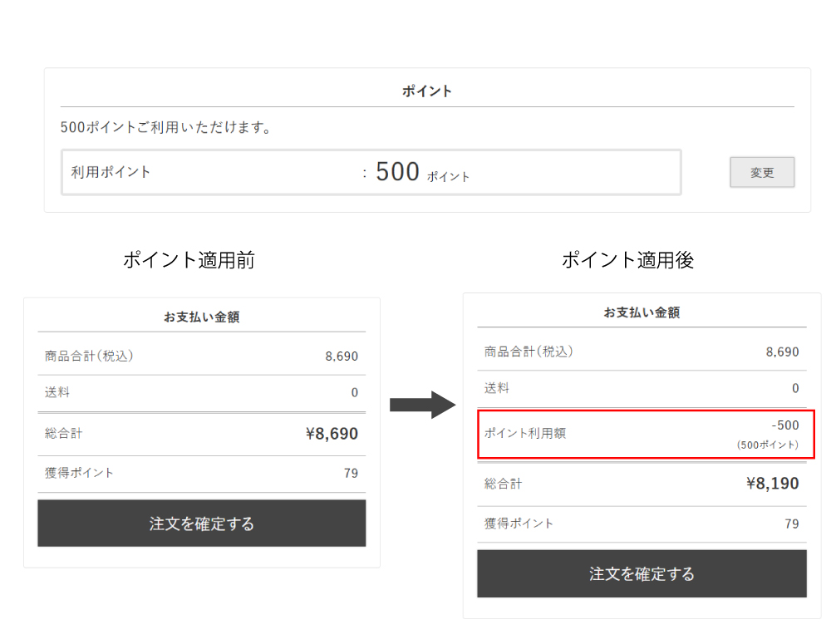This screenshot has height=634, width=831.
Task: Click the -500 point discount amount
Action: click(784, 425)
